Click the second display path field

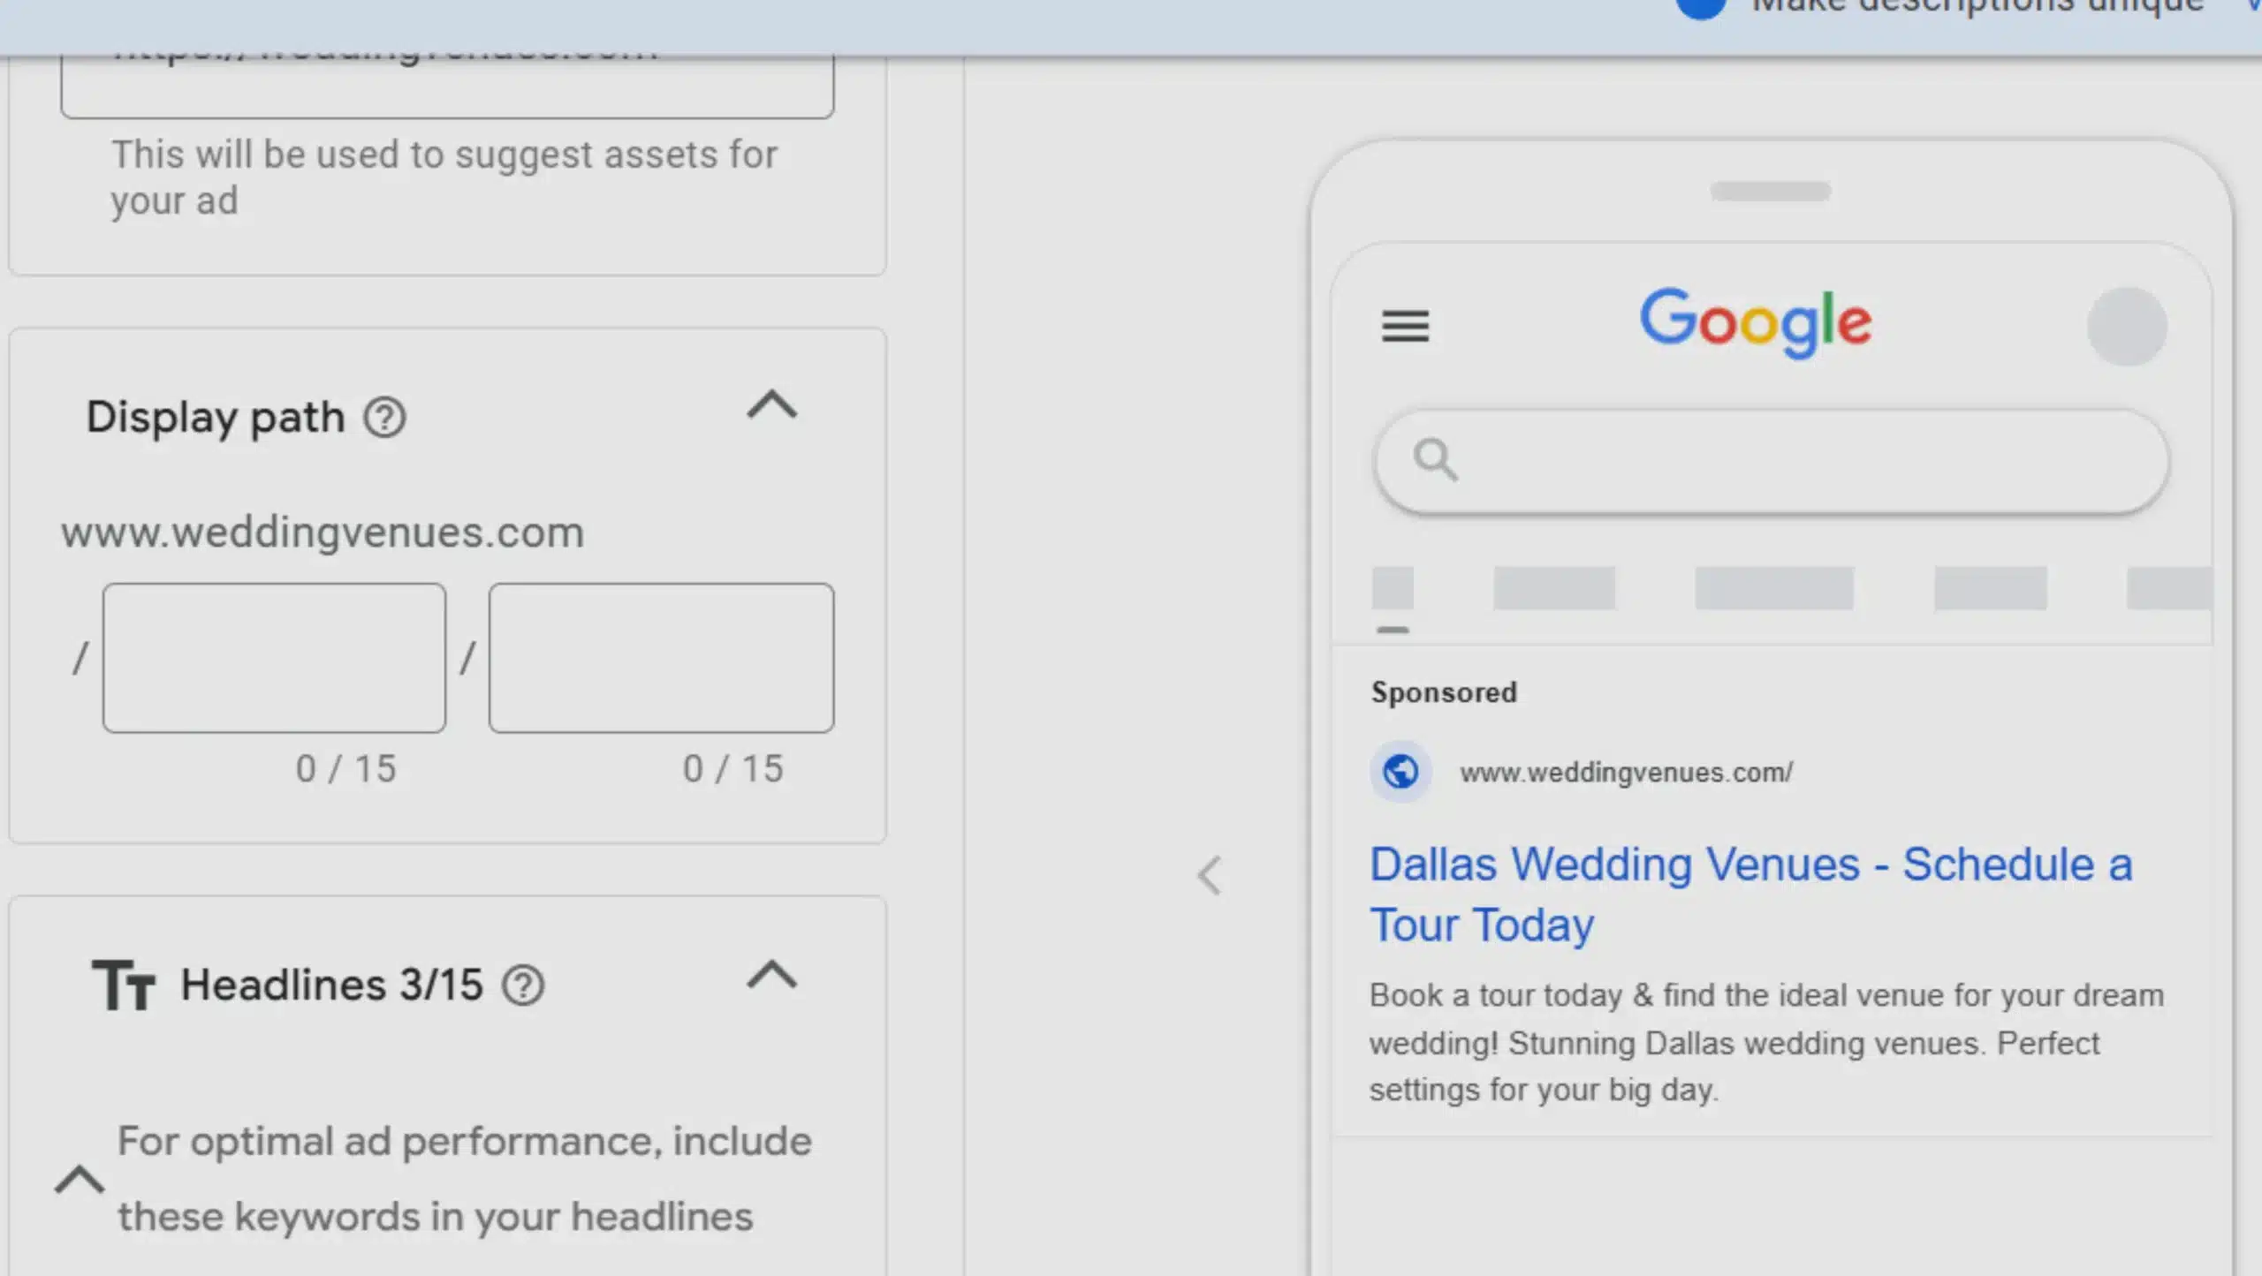[661, 658]
